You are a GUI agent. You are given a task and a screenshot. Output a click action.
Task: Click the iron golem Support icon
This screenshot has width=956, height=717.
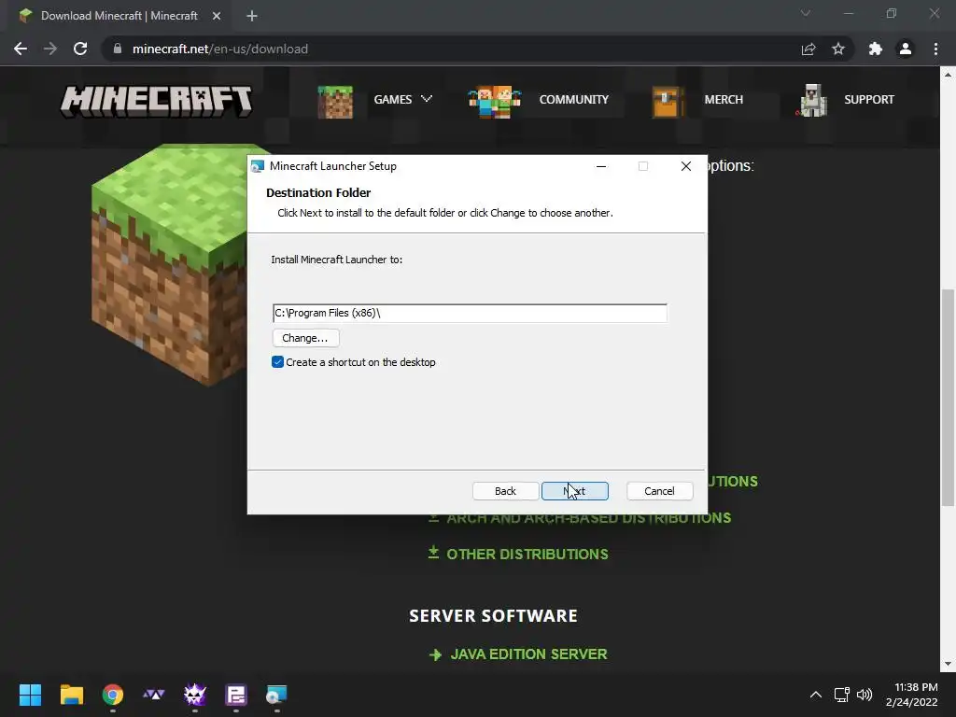[x=812, y=101]
